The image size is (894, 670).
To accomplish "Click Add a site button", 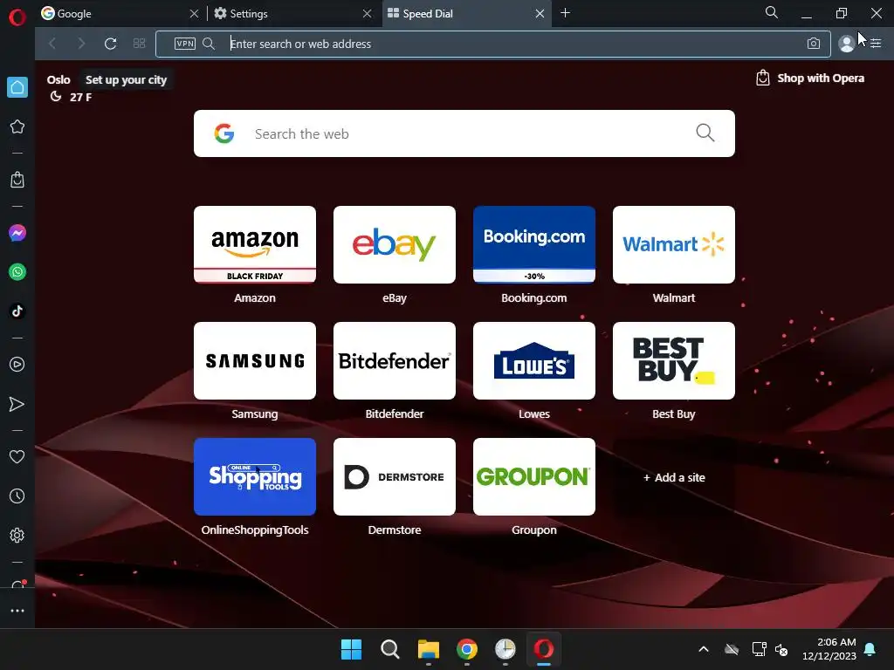I will pos(674,477).
